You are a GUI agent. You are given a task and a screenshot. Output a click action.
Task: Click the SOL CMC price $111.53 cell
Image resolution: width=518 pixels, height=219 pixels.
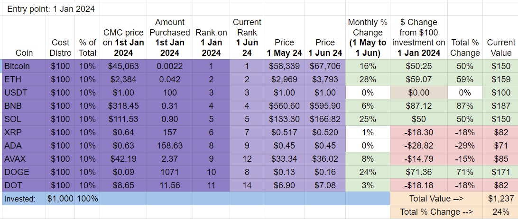pyautogui.click(x=123, y=119)
